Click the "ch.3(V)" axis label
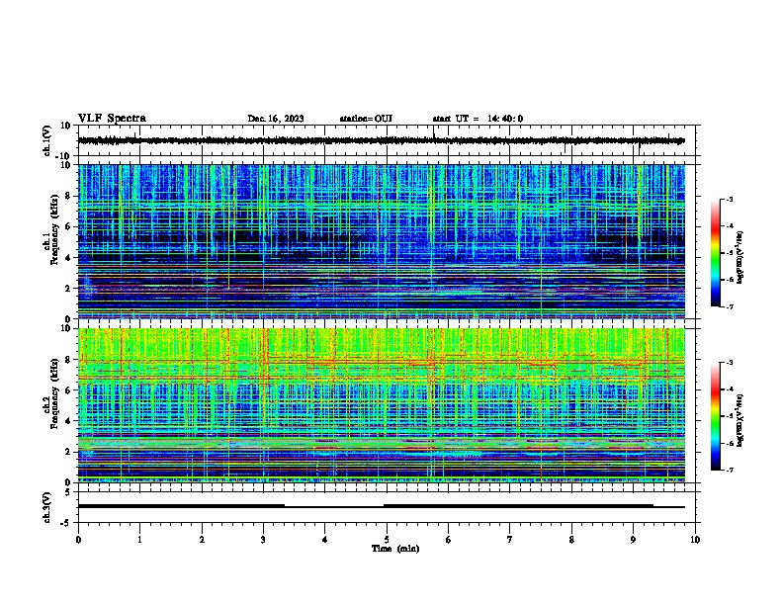Image resolution: width=783 pixels, height=605 pixels. point(47,507)
